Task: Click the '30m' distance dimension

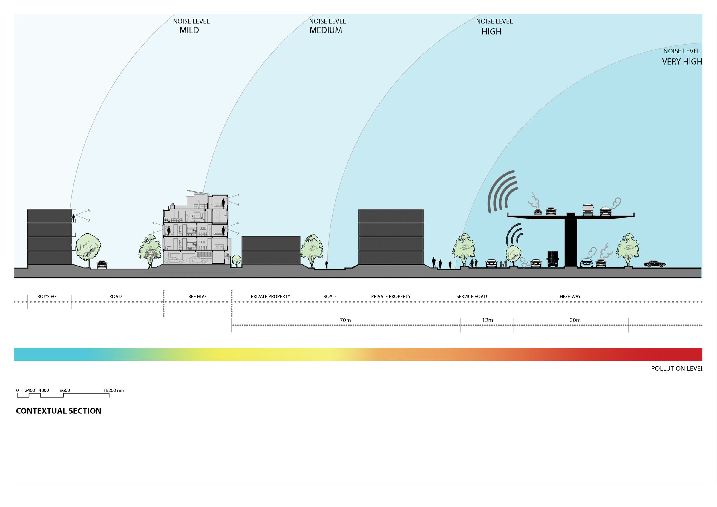Action: (x=575, y=320)
